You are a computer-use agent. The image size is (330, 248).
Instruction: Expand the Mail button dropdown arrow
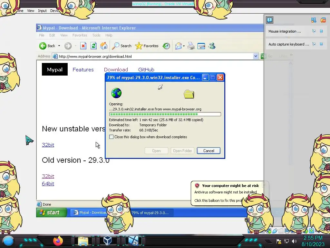click(x=184, y=46)
